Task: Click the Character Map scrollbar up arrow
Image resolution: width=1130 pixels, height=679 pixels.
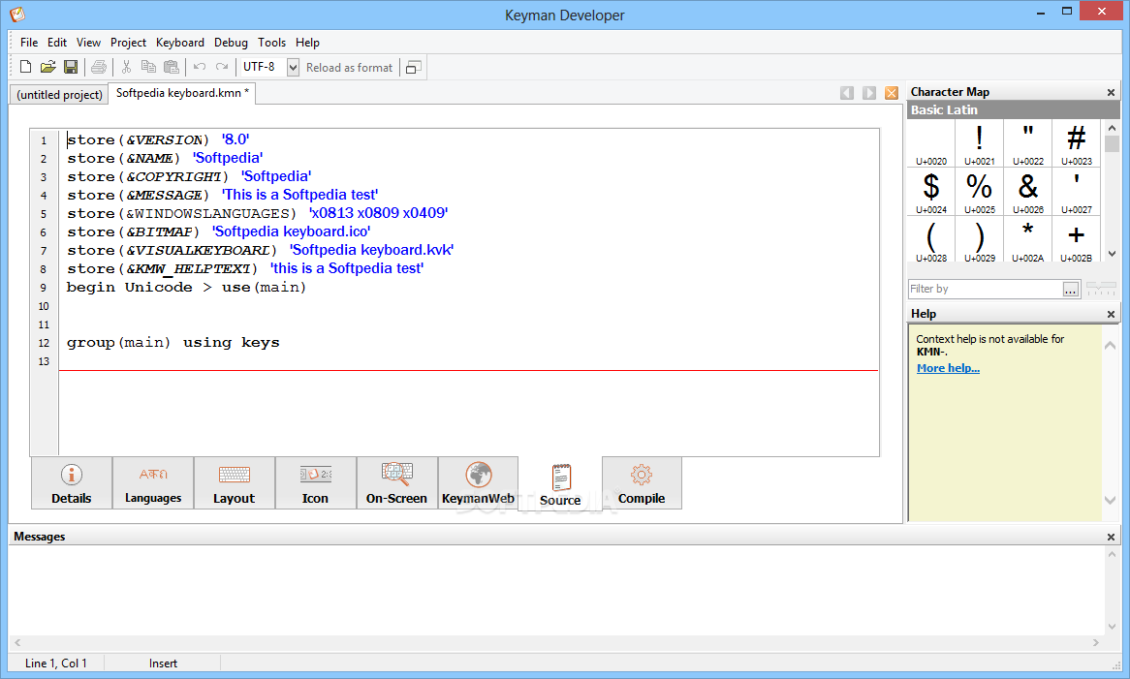Action: point(1112,128)
